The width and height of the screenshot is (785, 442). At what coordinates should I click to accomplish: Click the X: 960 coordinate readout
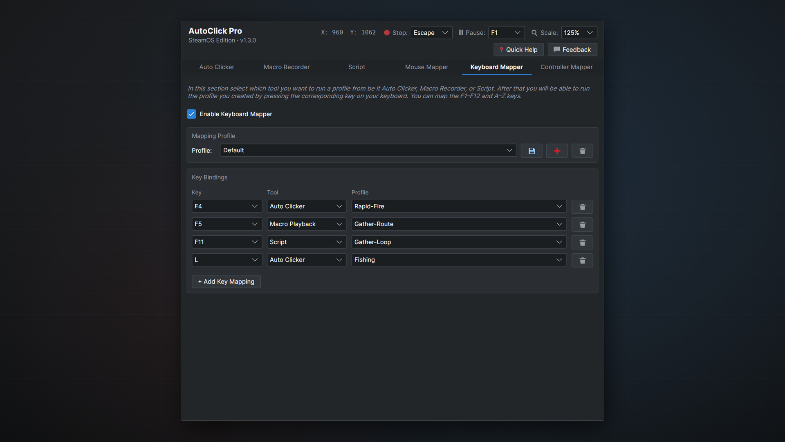(332, 32)
